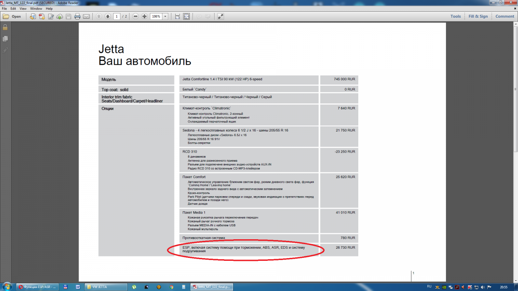518x291 pixels.
Task: Click the 'Пакет Comfort' option heading
Action: [194, 177]
